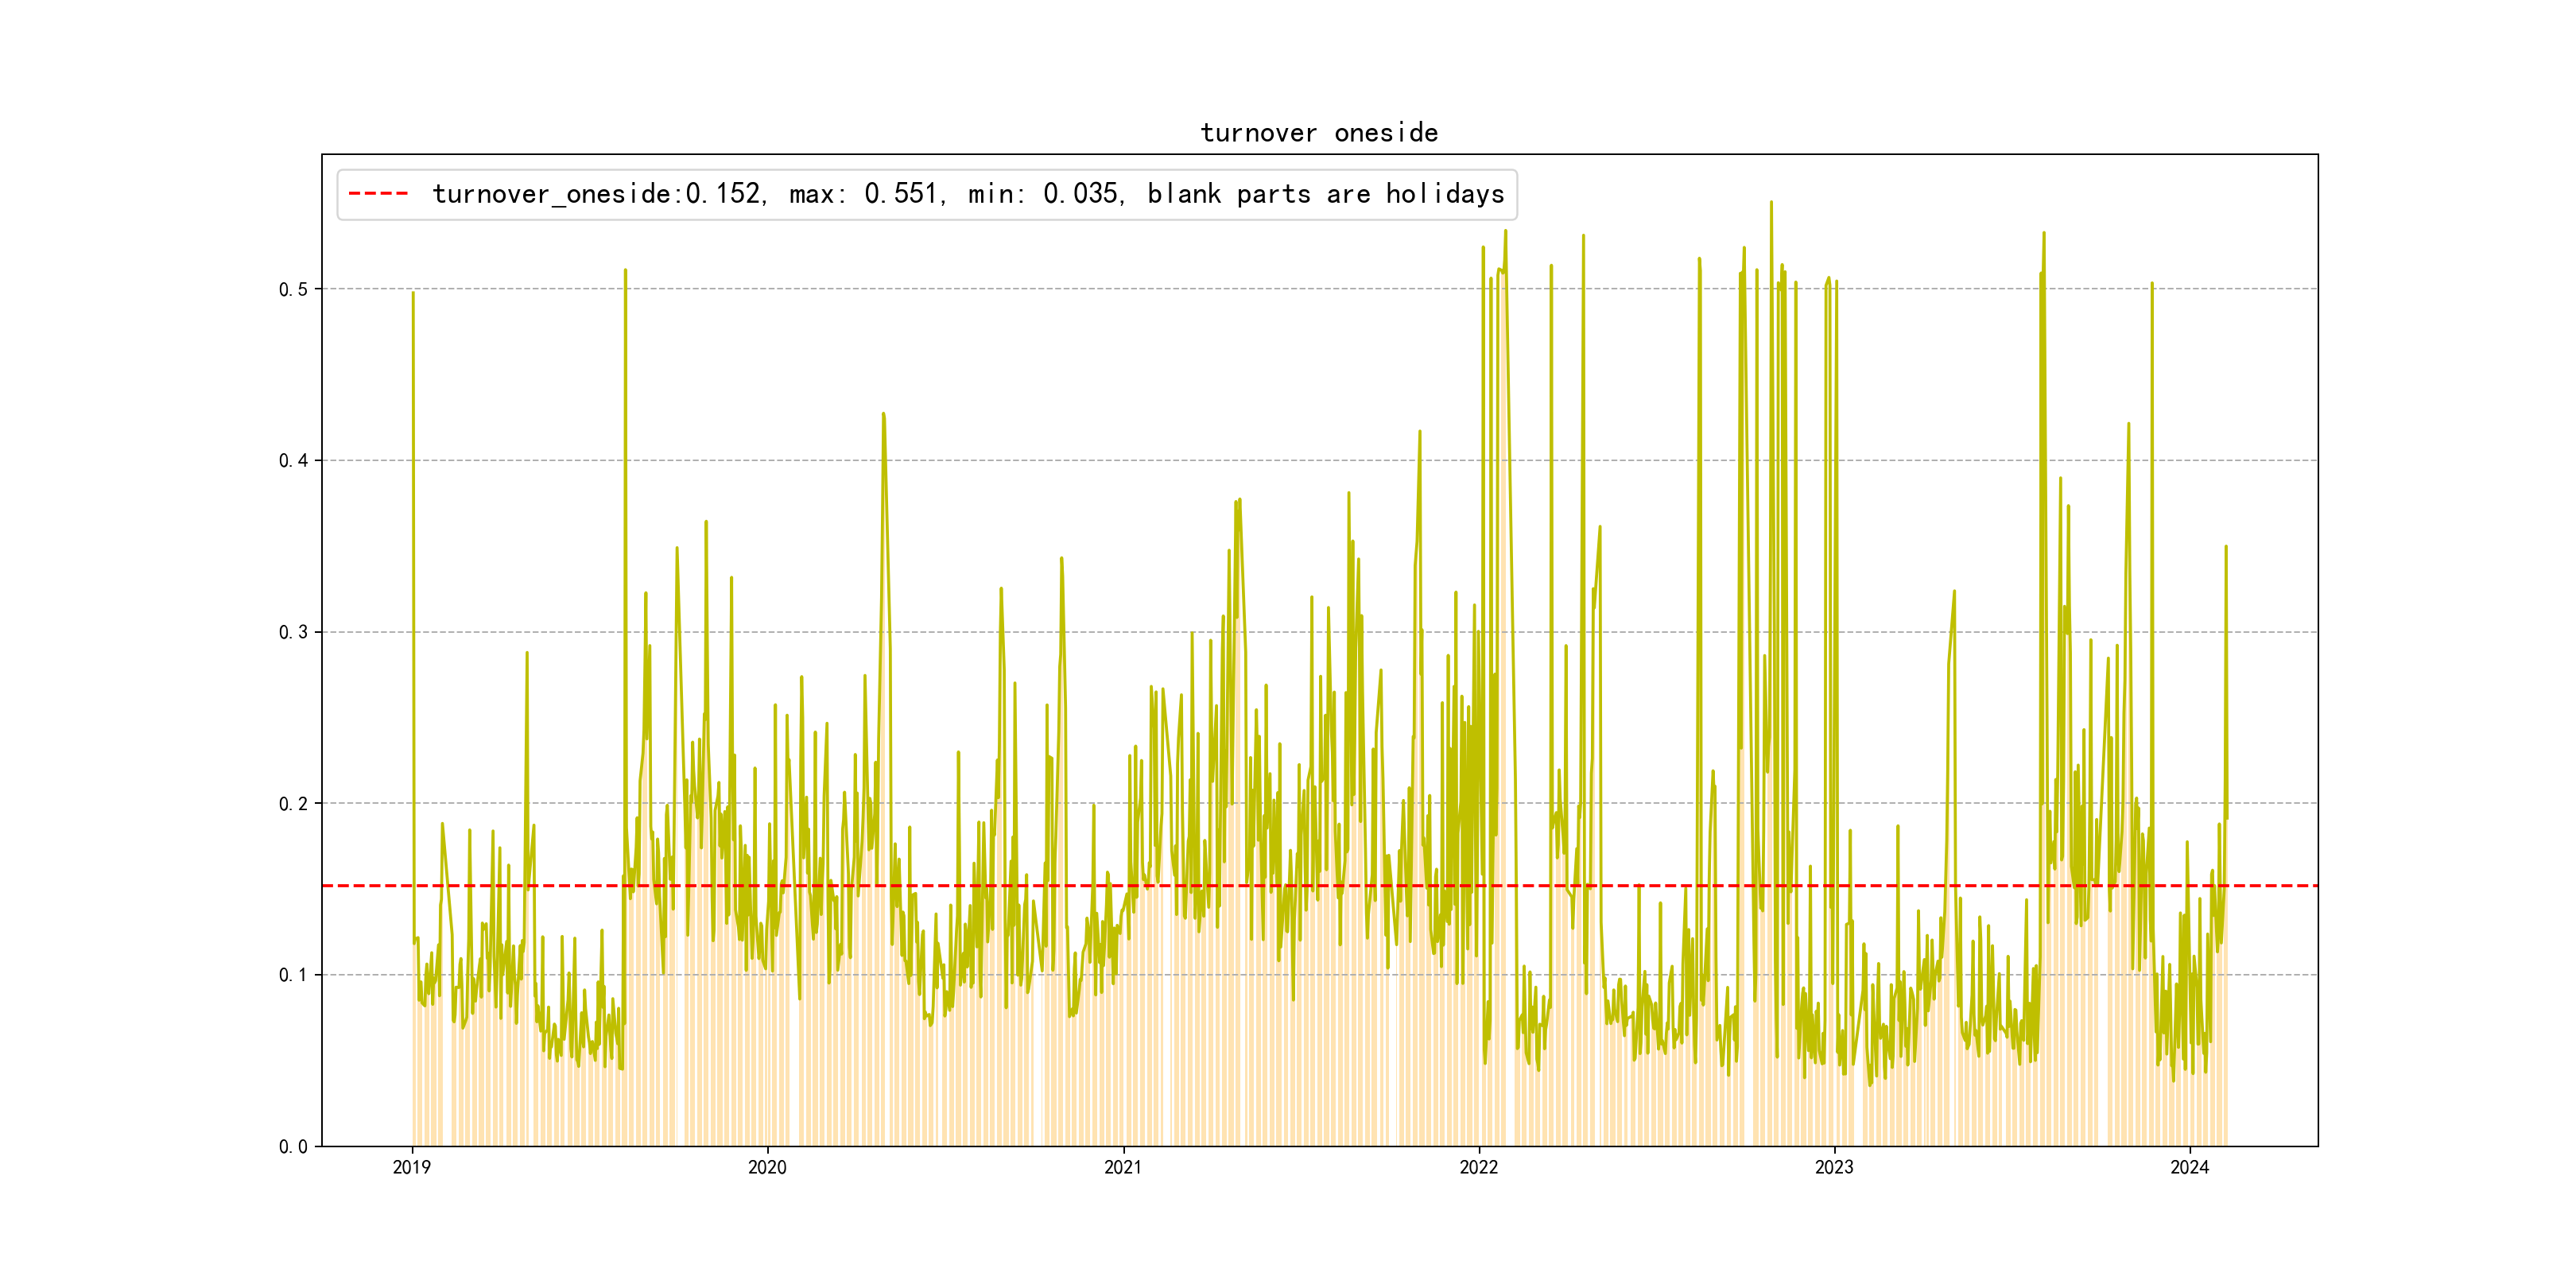Click the 2024 x-axis tick label

point(2189,1167)
